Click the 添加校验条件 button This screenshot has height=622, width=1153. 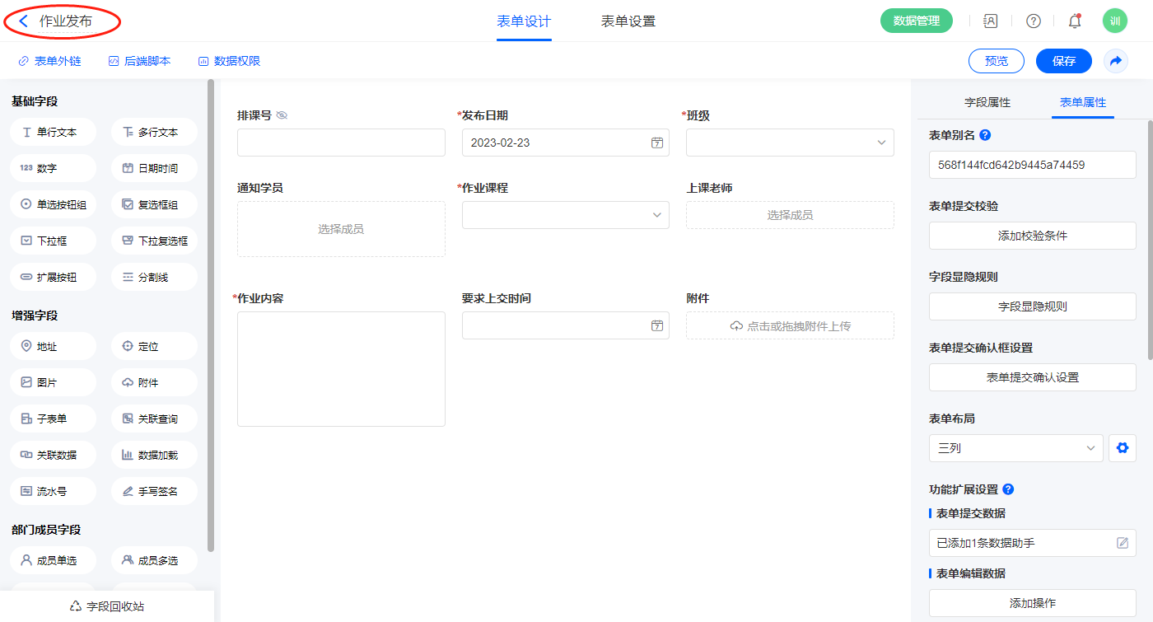(1032, 236)
